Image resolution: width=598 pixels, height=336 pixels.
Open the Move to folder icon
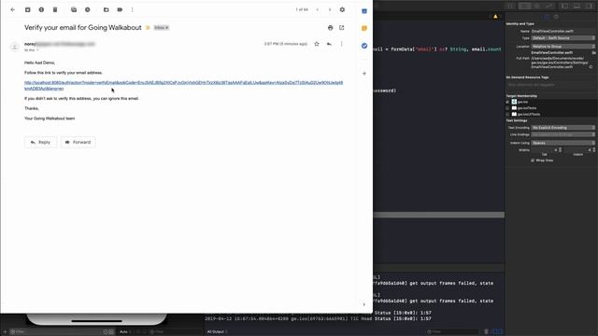pos(106,9)
